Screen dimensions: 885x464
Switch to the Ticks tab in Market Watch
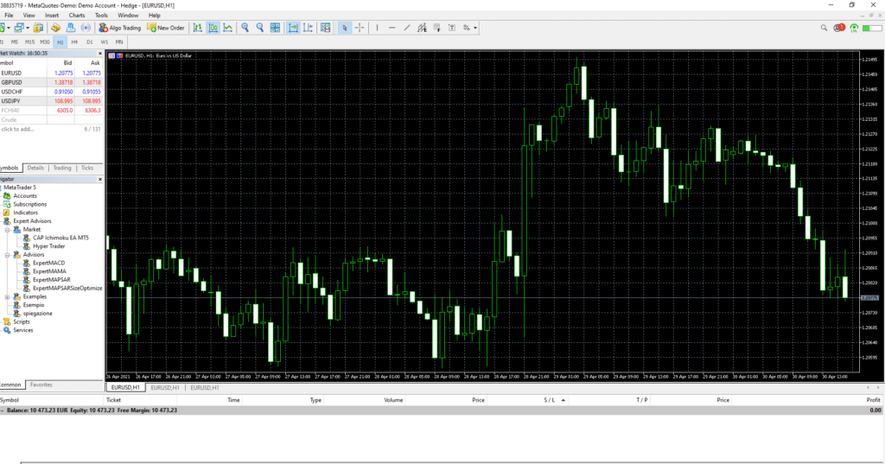[87, 168]
